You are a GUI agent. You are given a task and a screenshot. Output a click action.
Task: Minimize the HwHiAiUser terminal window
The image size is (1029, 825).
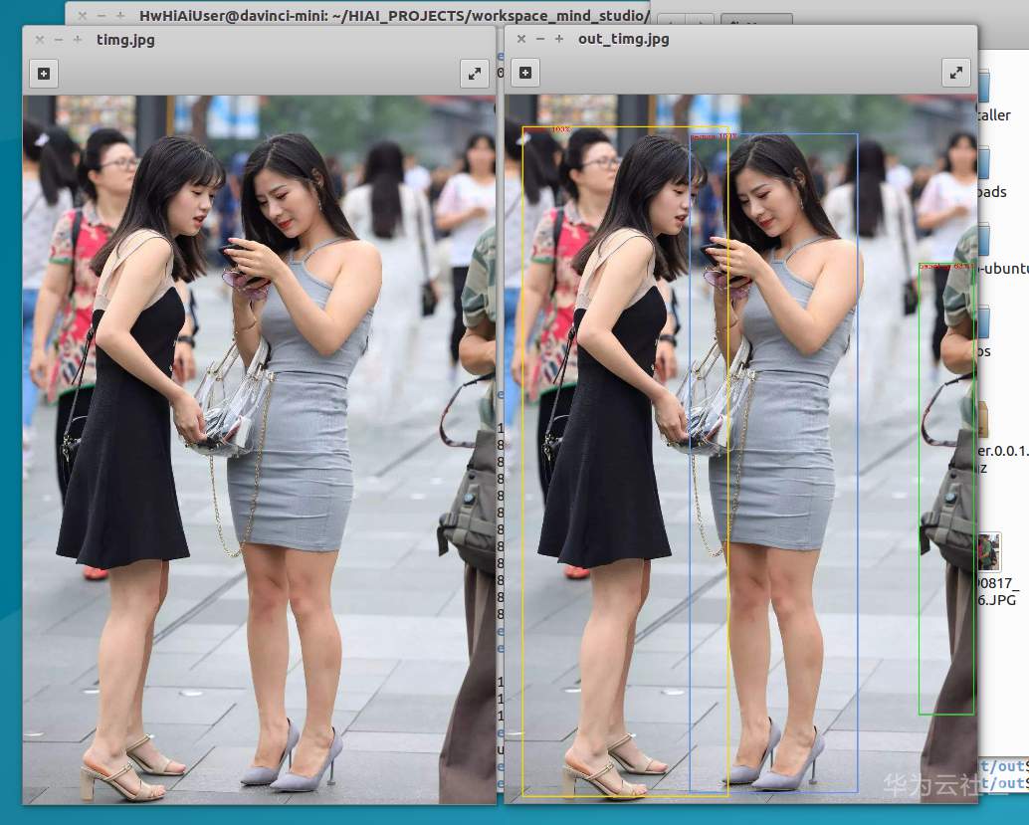pyautogui.click(x=102, y=15)
